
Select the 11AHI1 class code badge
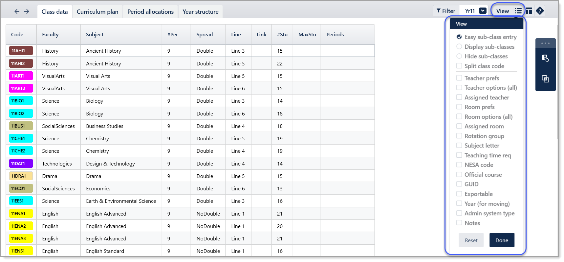21,51
